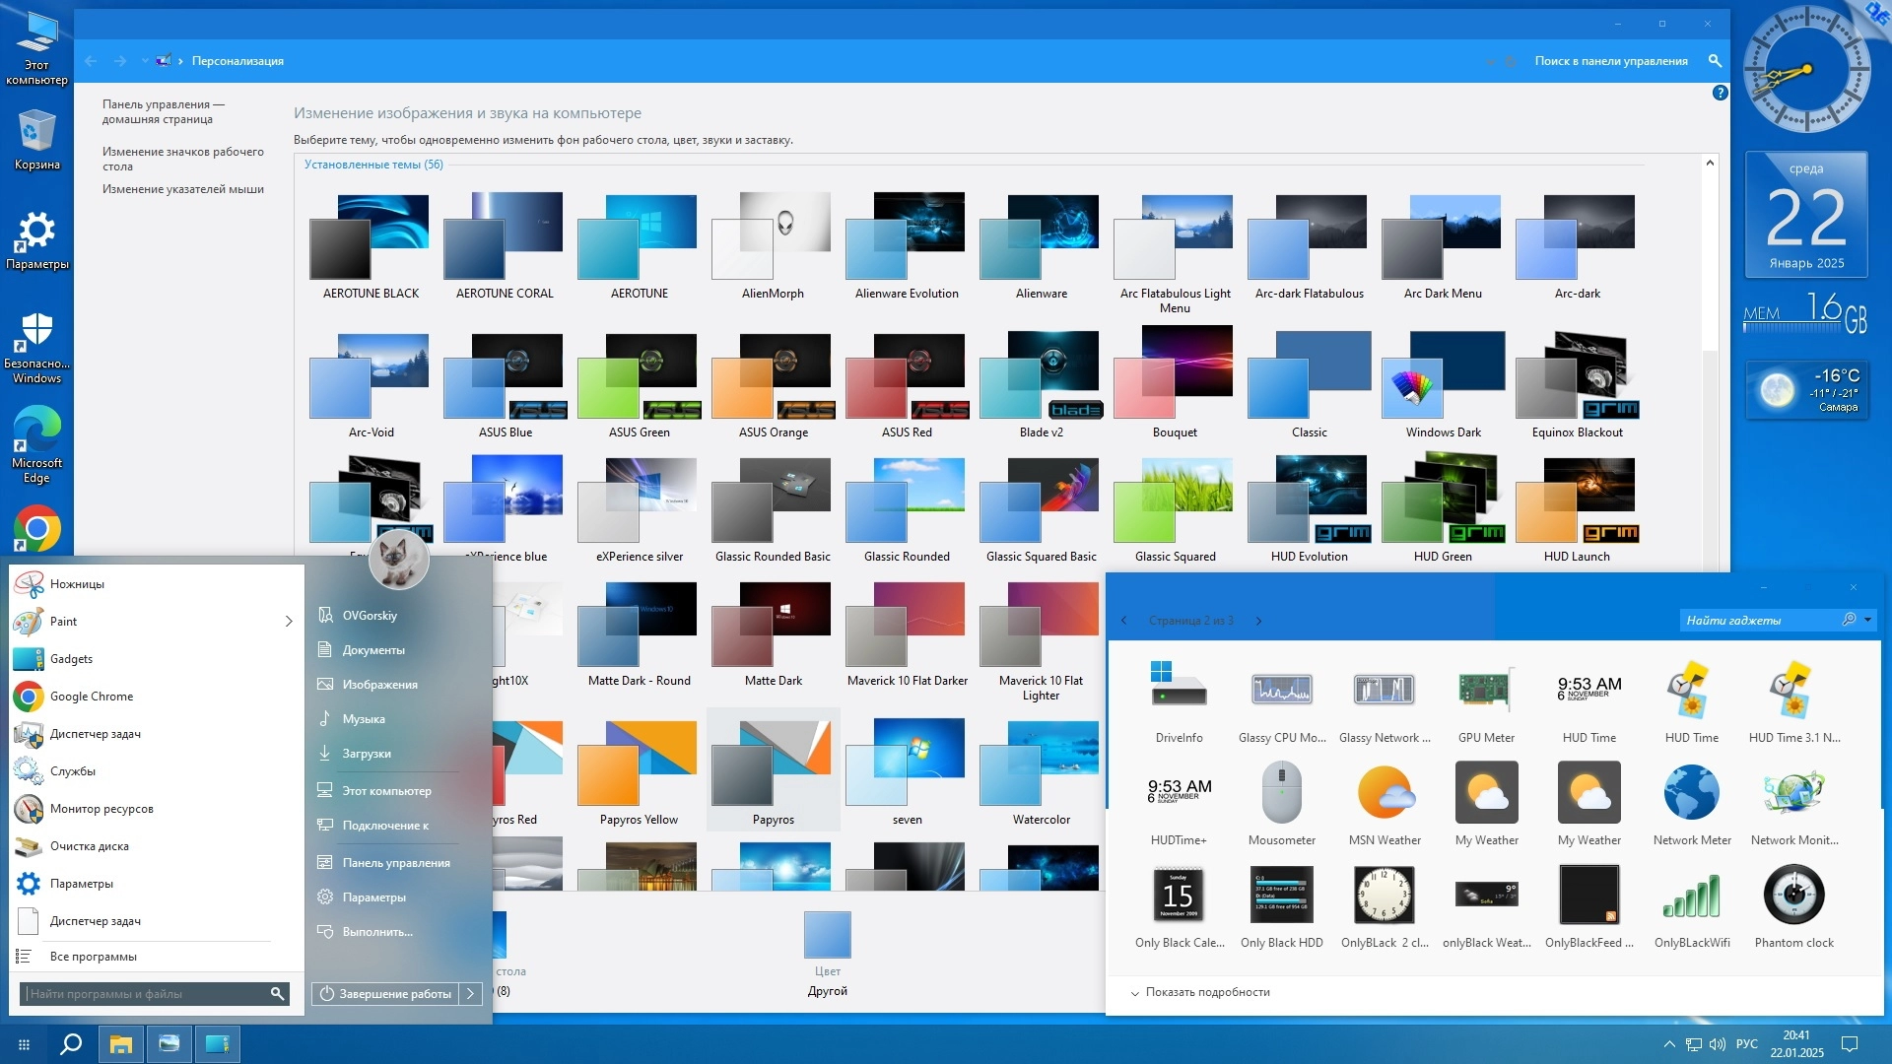Click Изменение указателей мыши link
Viewport: 1892px width, 1064px height.
click(x=182, y=189)
